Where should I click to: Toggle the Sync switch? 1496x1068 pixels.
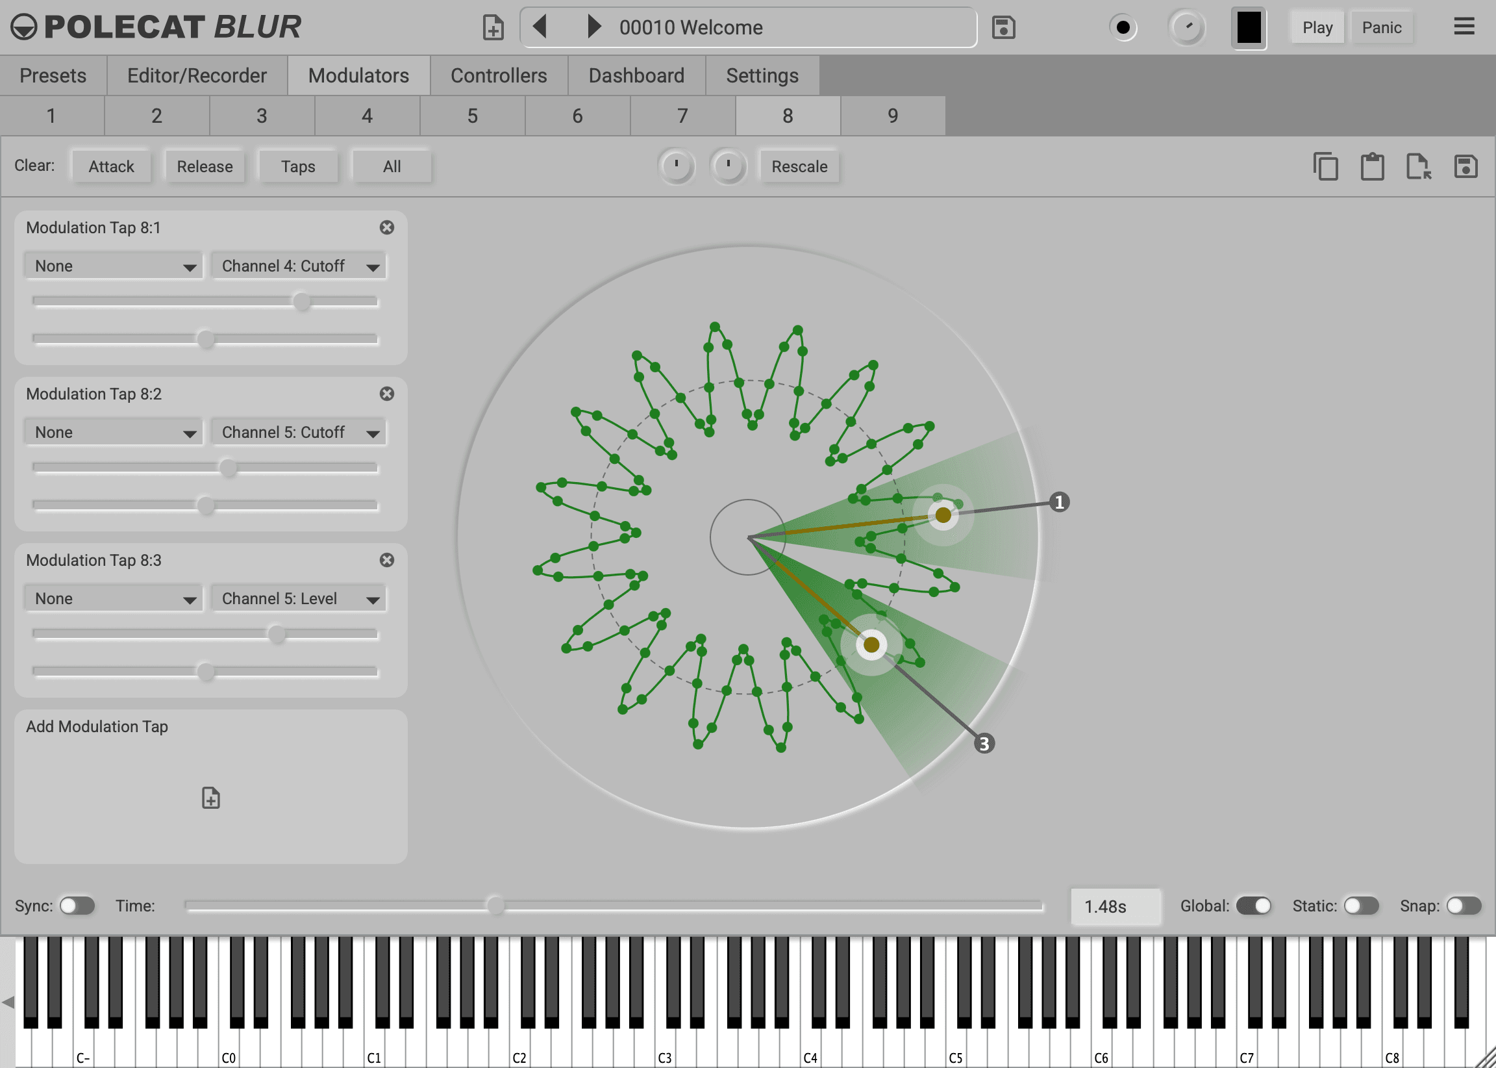pos(77,906)
